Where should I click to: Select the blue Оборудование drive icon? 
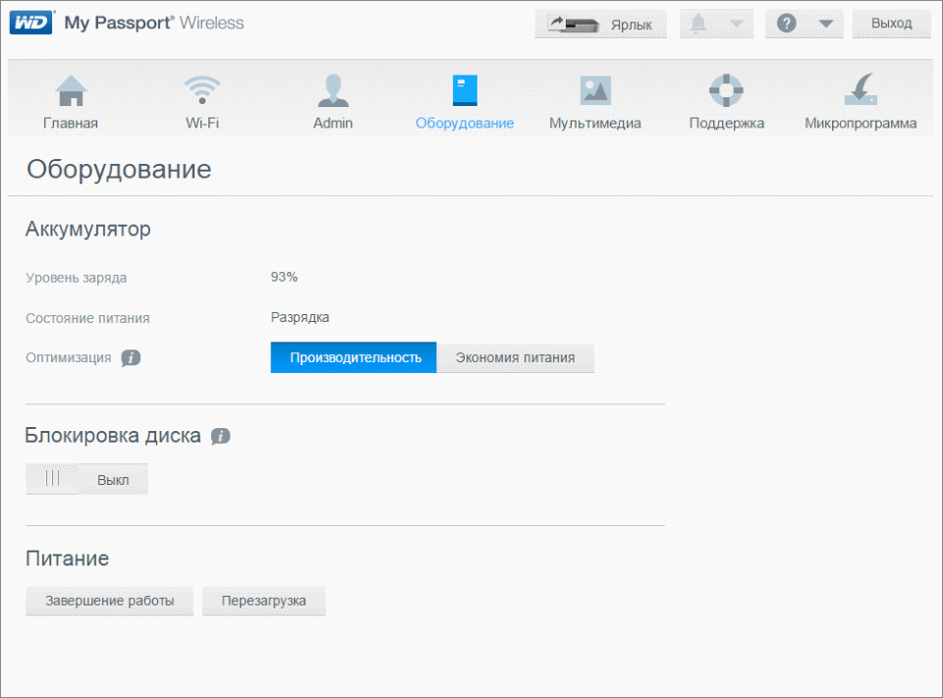click(x=465, y=91)
